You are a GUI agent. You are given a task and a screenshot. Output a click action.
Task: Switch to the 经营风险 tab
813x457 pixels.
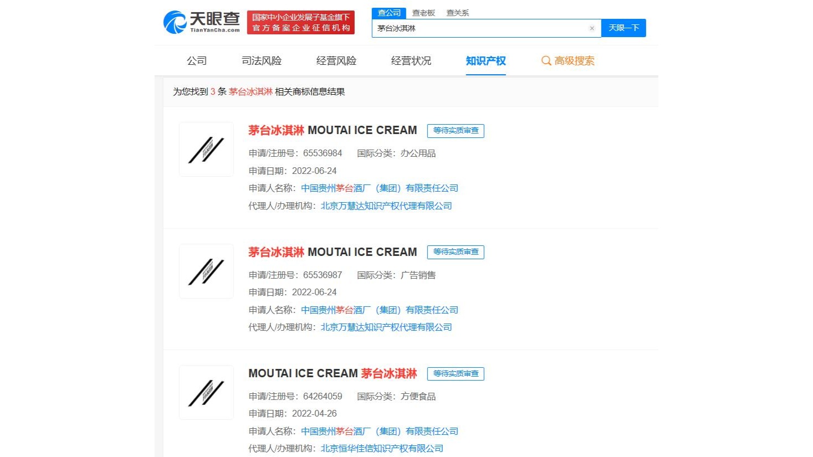coord(336,61)
